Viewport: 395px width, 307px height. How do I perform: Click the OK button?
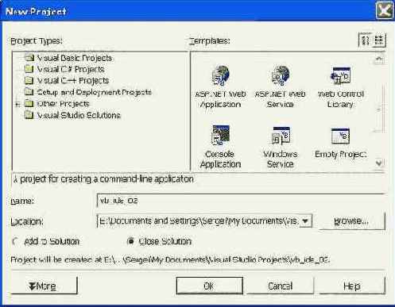210,286
